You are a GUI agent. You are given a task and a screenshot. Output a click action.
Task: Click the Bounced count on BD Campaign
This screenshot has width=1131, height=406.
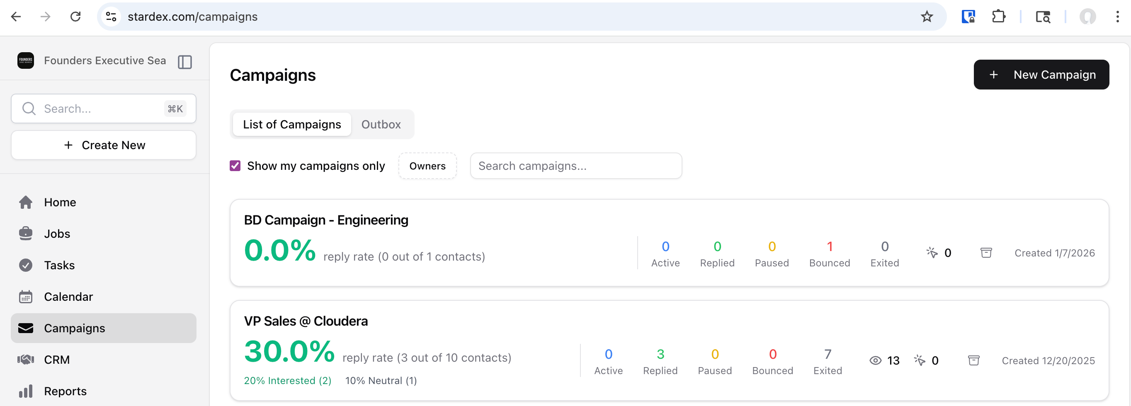click(x=829, y=246)
